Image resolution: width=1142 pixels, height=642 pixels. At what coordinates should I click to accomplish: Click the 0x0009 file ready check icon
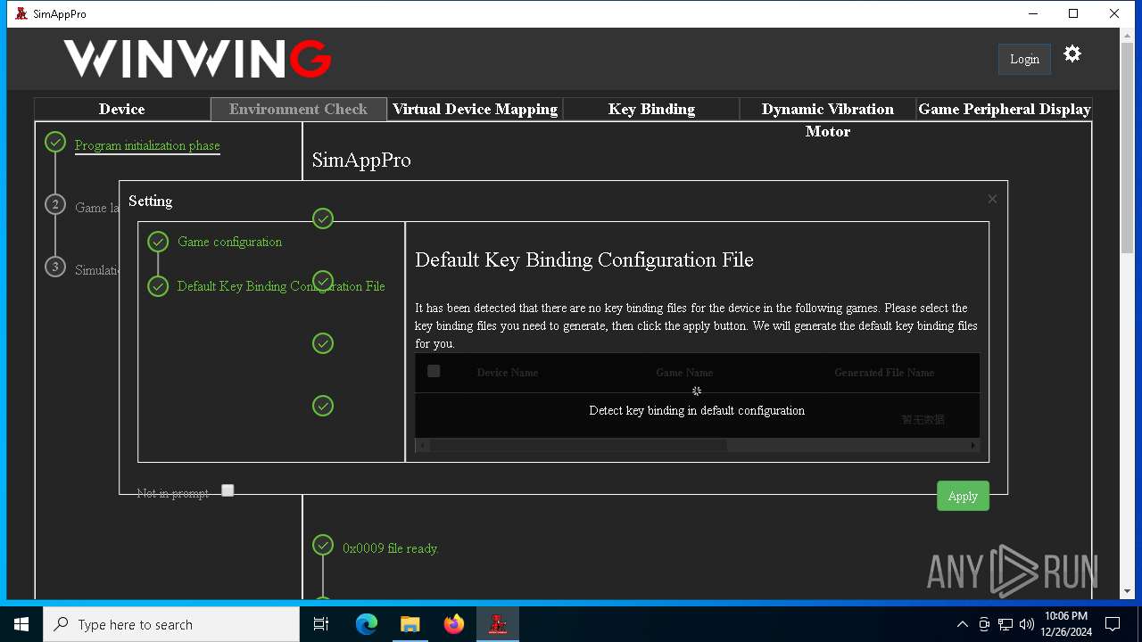[x=323, y=545]
